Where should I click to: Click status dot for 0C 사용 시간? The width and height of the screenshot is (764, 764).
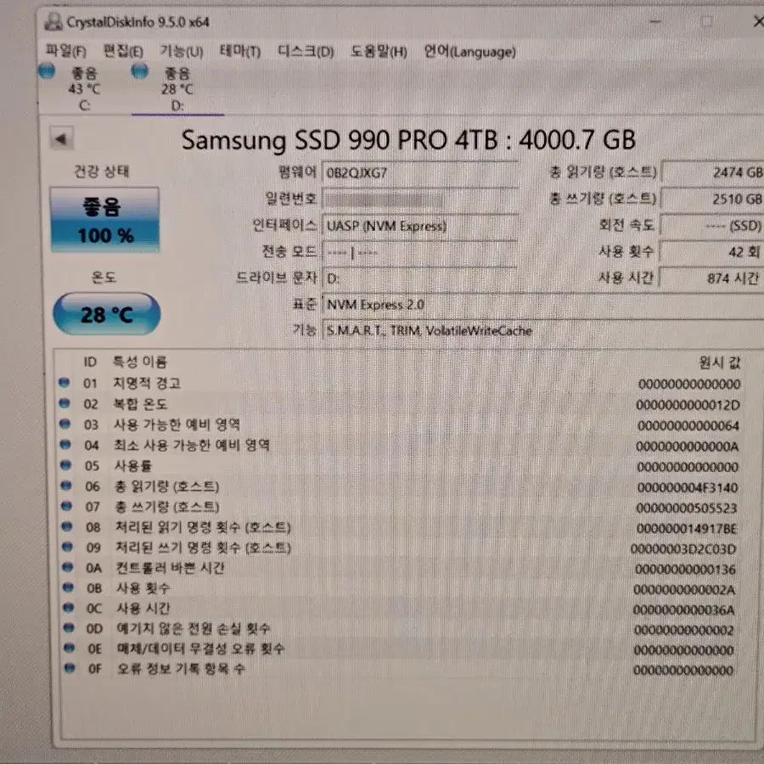tap(69, 608)
